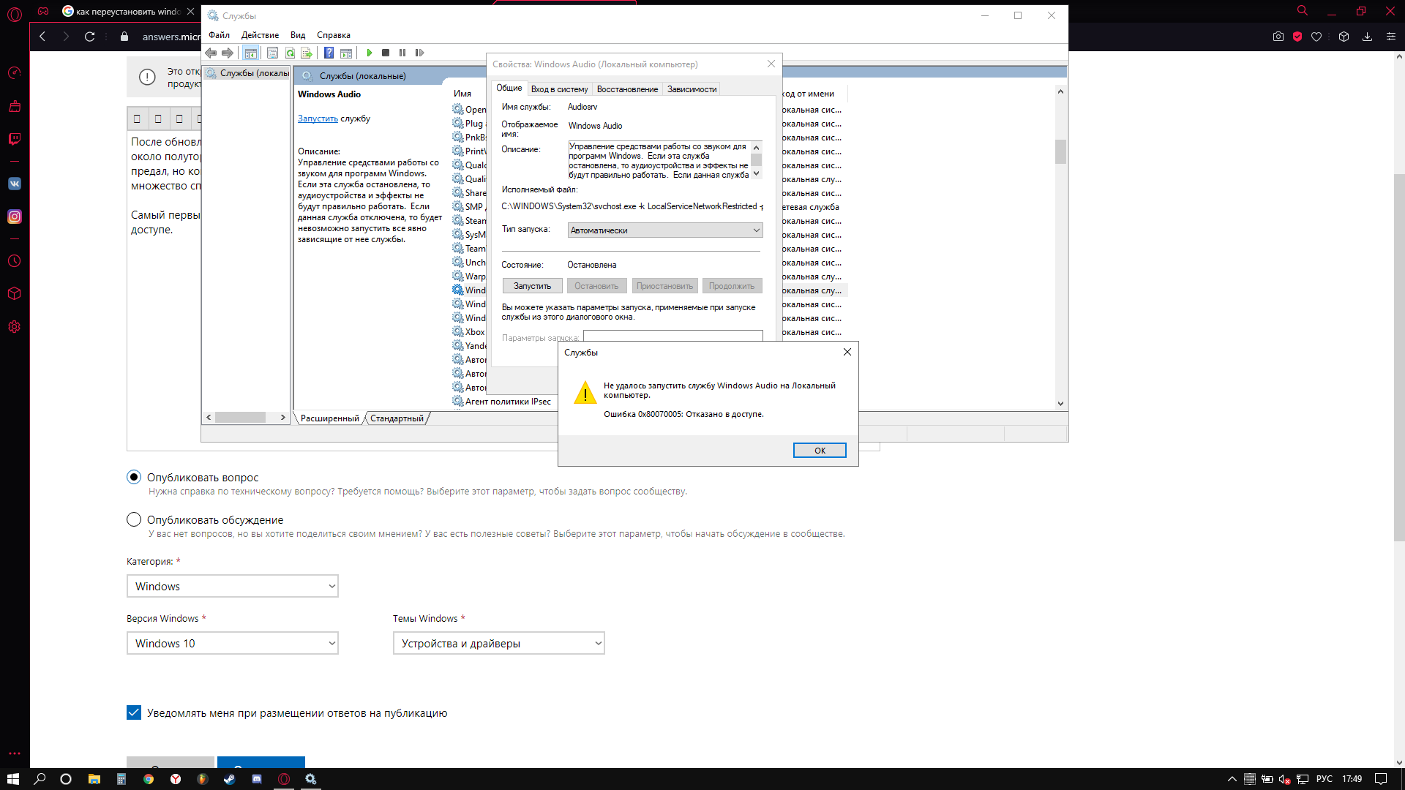Toggle the console tree show/hide toolbar icon
This screenshot has width=1405, height=790.
click(x=250, y=53)
